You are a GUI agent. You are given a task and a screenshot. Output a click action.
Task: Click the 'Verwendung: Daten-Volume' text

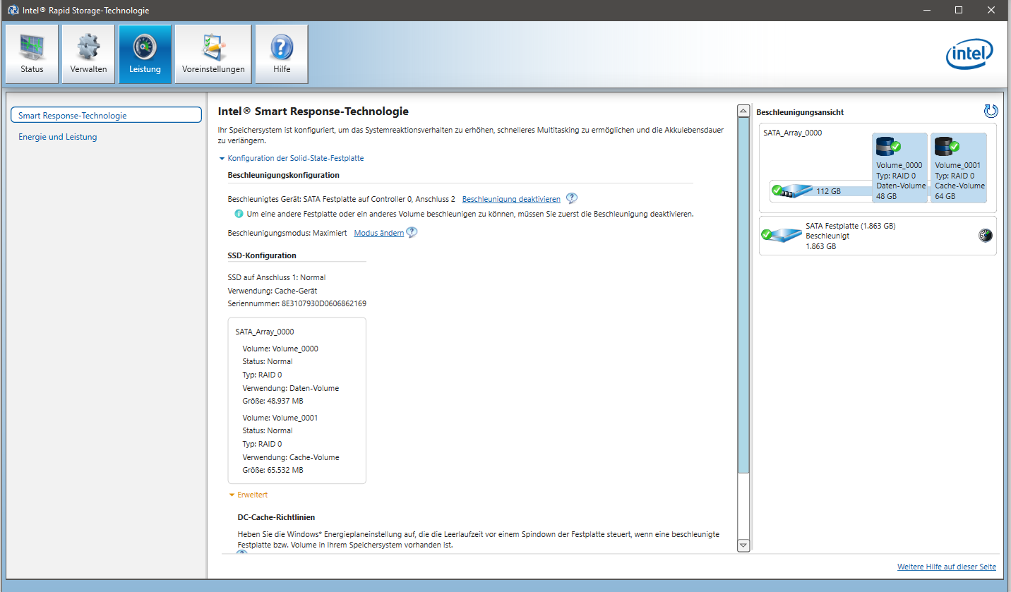tap(290, 388)
